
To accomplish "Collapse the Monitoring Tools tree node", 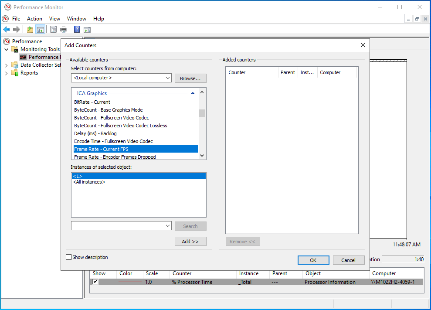I will (x=7, y=49).
